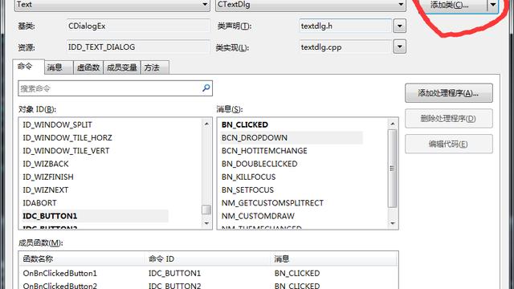Viewport: 514px width, 289px height.
Task: Click Delete Handler (D) button
Action: tap(448, 119)
